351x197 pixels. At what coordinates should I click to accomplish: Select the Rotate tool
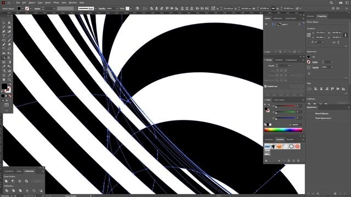pyautogui.click(x=4, y=49)
